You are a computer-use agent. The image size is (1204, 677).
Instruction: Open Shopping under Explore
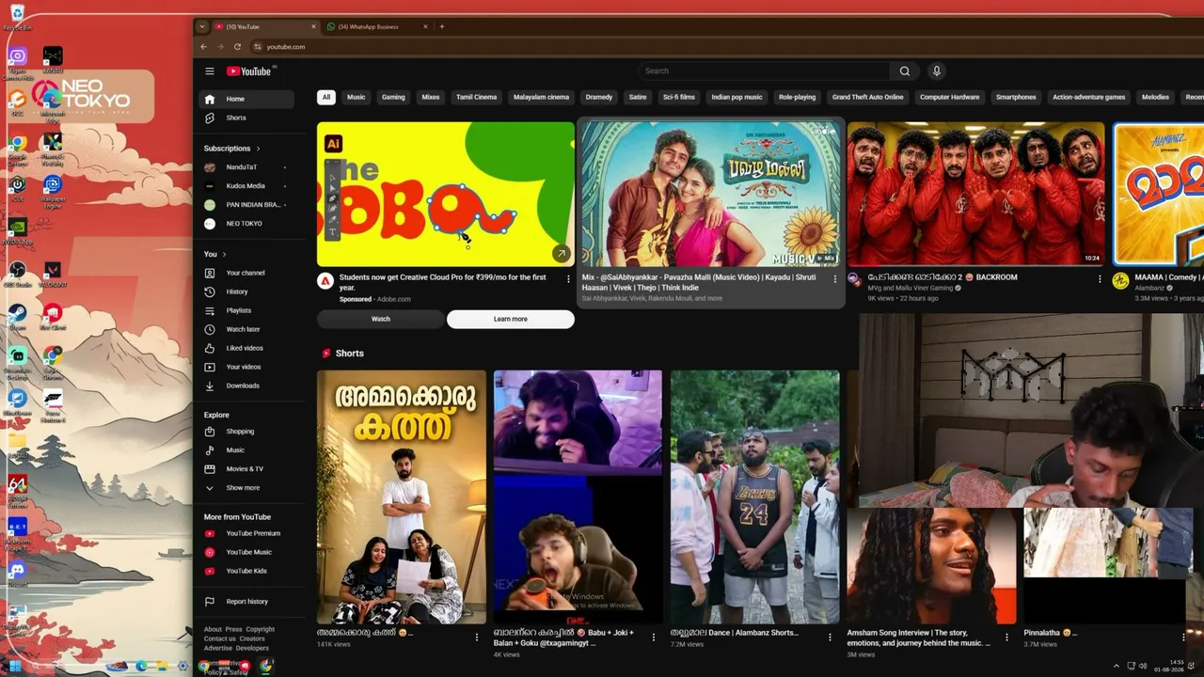coord(246,432)
